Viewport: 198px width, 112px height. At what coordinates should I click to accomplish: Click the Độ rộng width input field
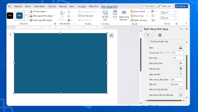pos(177,58)
